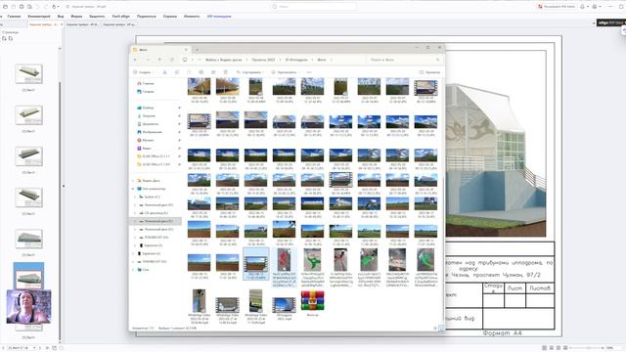Screen dimensions: 626x352
Task: Select Галерея in Explorer sidebar
Action: 146,91
